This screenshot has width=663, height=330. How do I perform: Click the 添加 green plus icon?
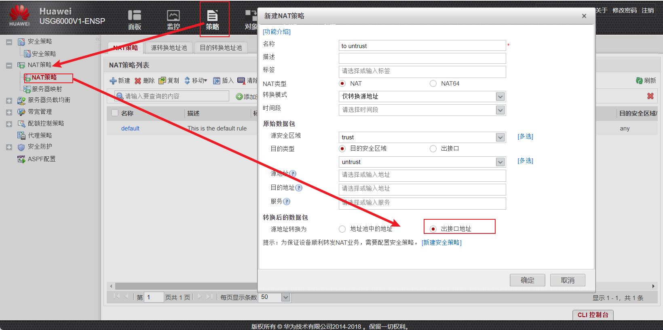click(239, 97)
